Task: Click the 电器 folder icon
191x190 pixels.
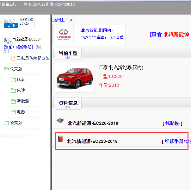Action: (13, 112)
